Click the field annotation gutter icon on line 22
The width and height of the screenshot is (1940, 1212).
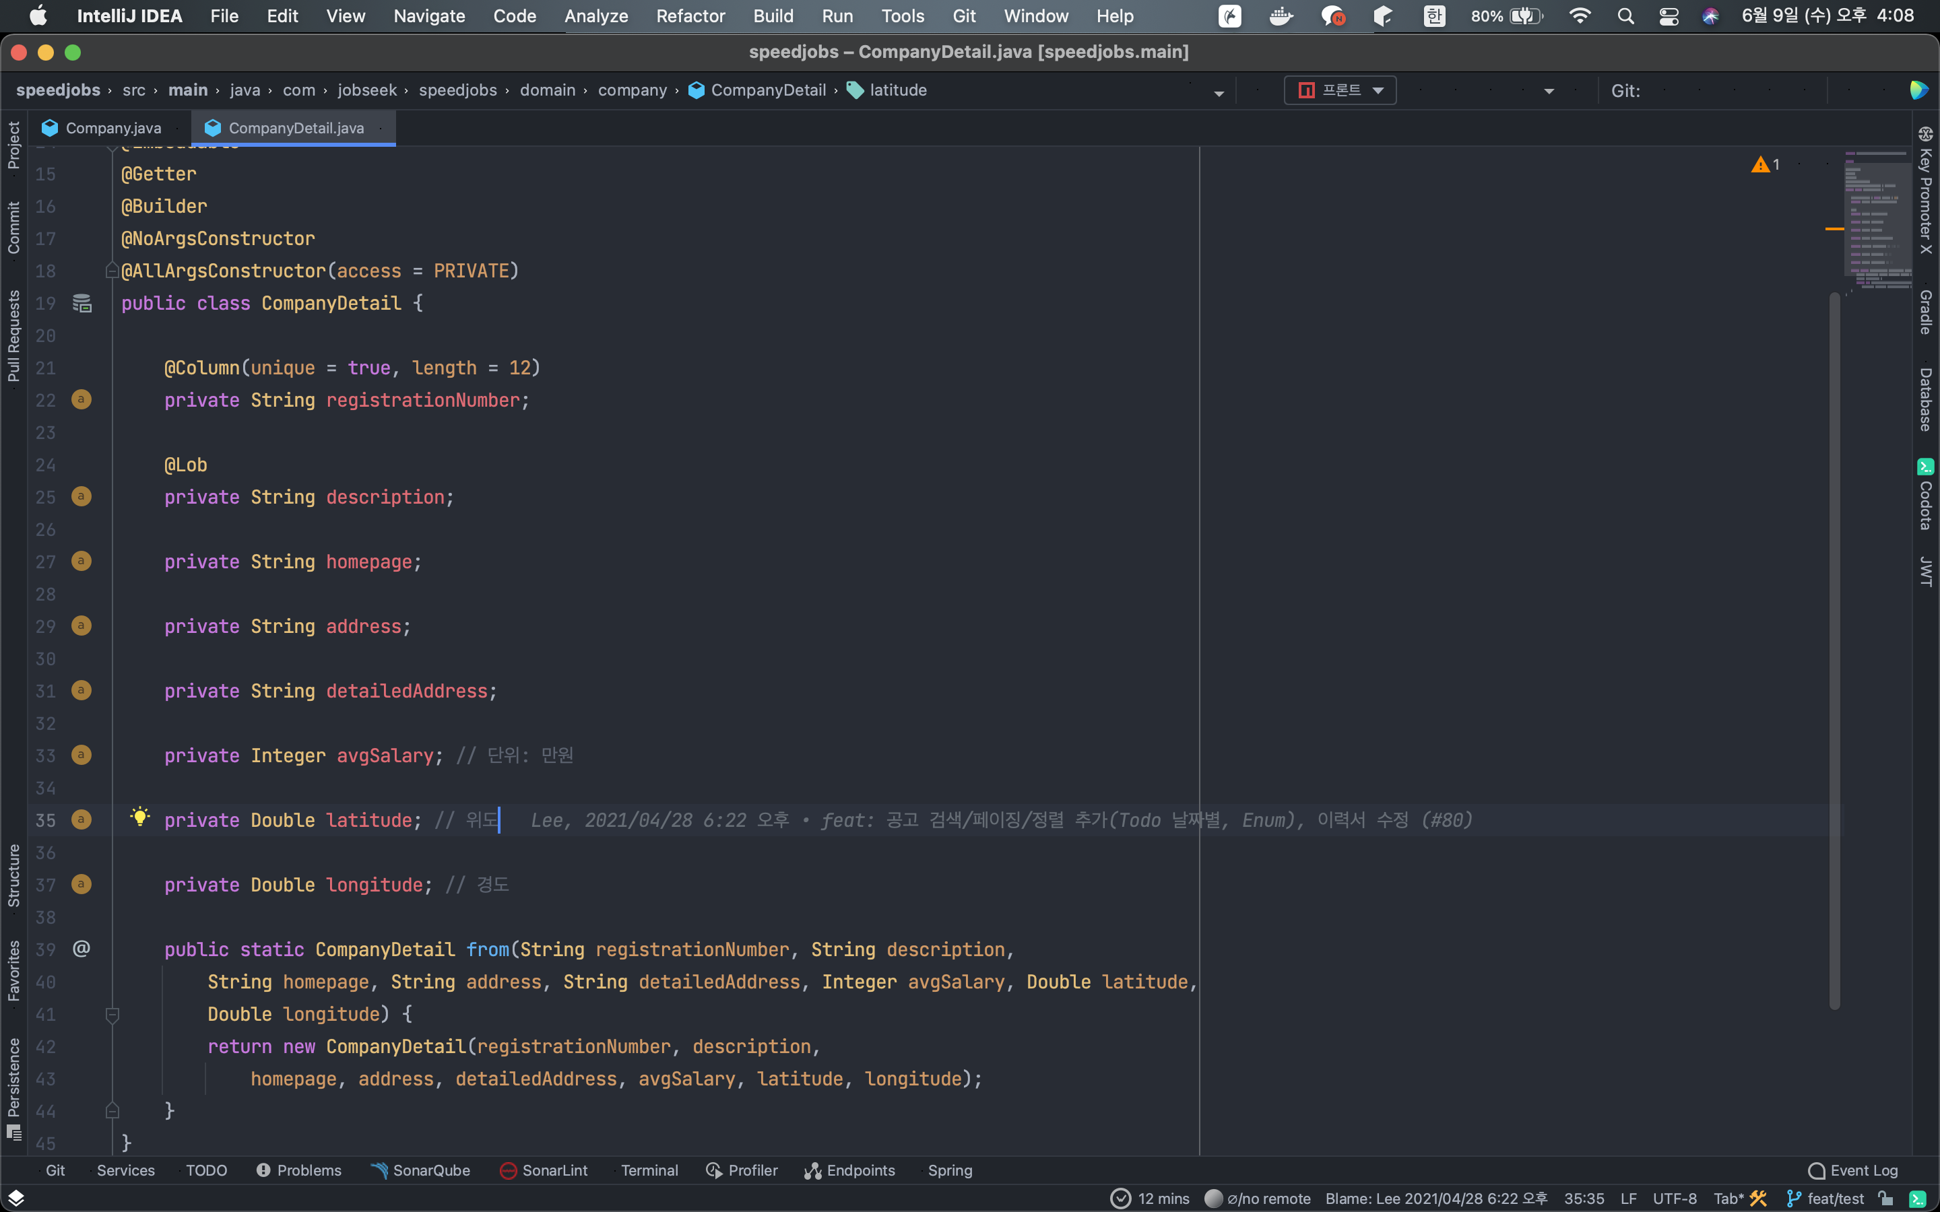(81, 399)
